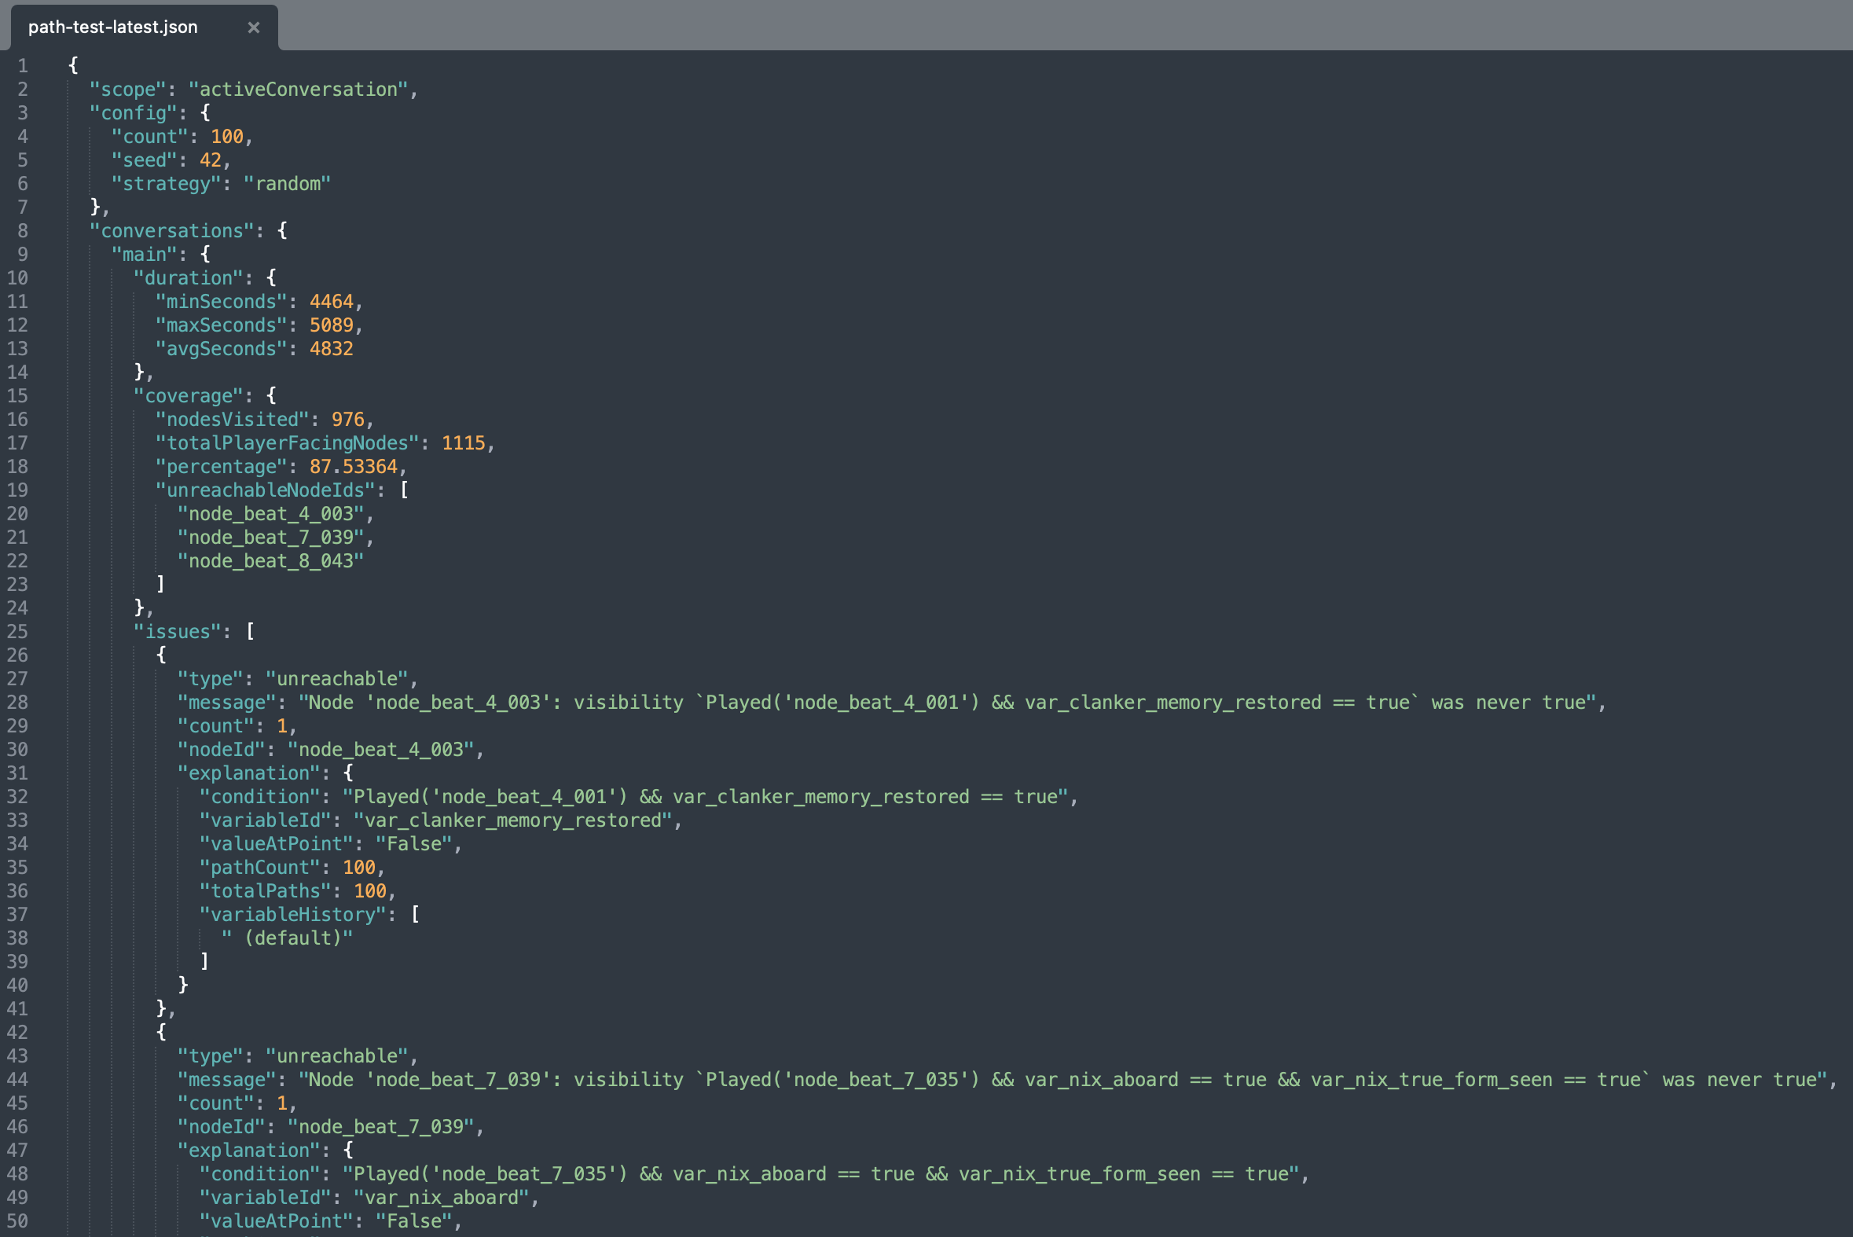1853x1237 pixels.
Task: Place cursor on "strategy": "random"
Action: pos(222,183)
